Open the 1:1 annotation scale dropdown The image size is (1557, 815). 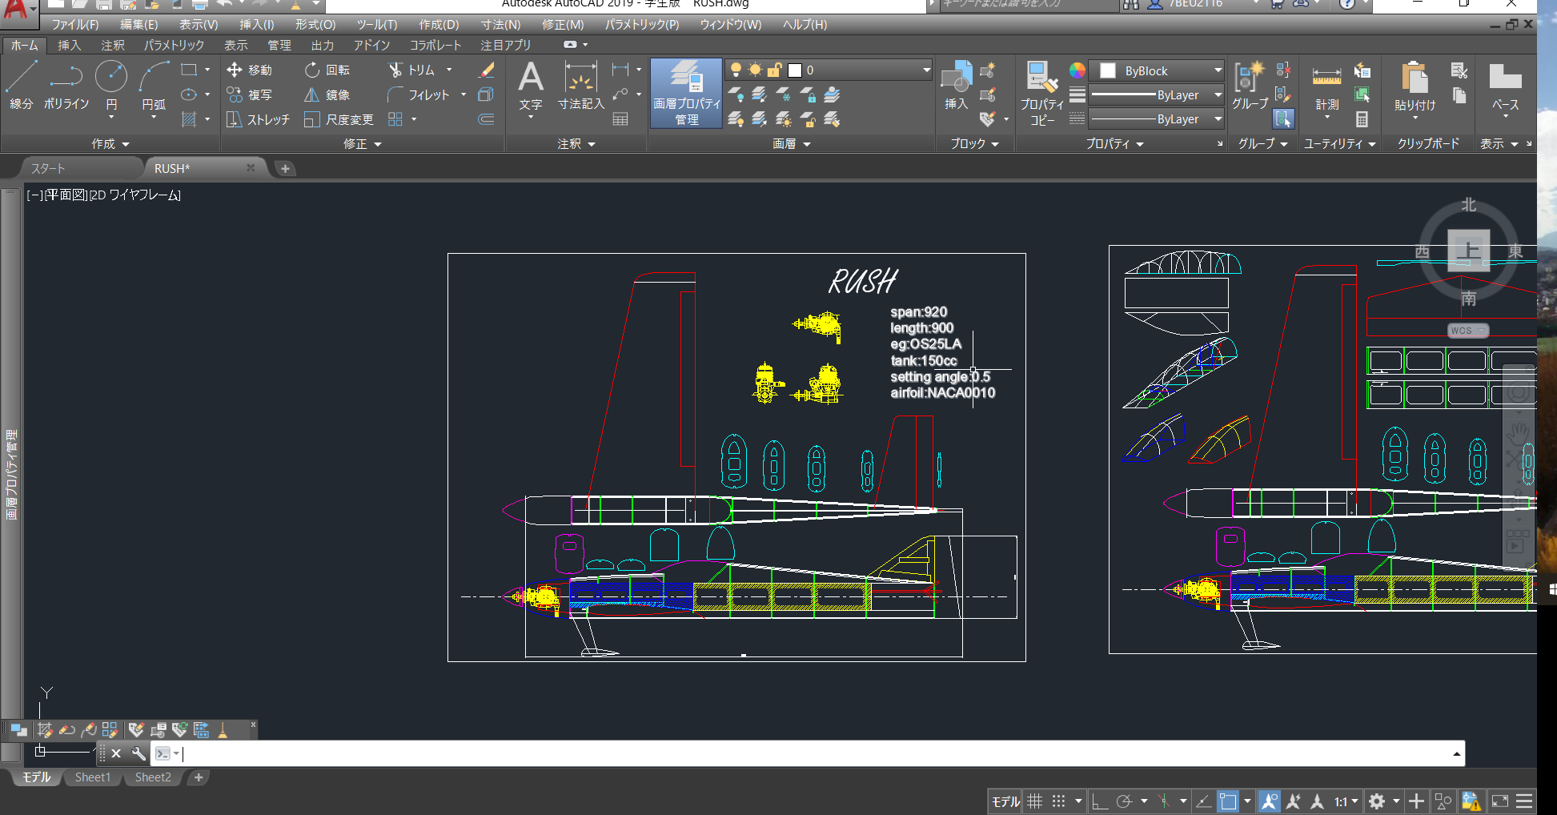click(x=1346, y=801)
